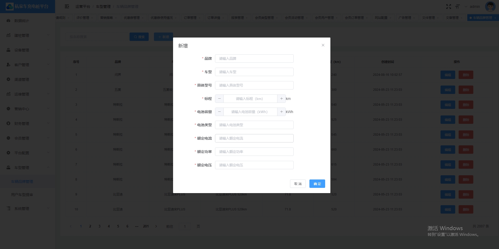Focus the 额定功率 input field
The height and width of the screenshot is (249, 499).
coord(254,152)
